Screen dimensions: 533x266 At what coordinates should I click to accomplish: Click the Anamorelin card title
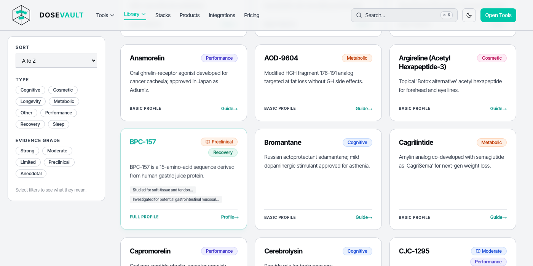point(147,58)
